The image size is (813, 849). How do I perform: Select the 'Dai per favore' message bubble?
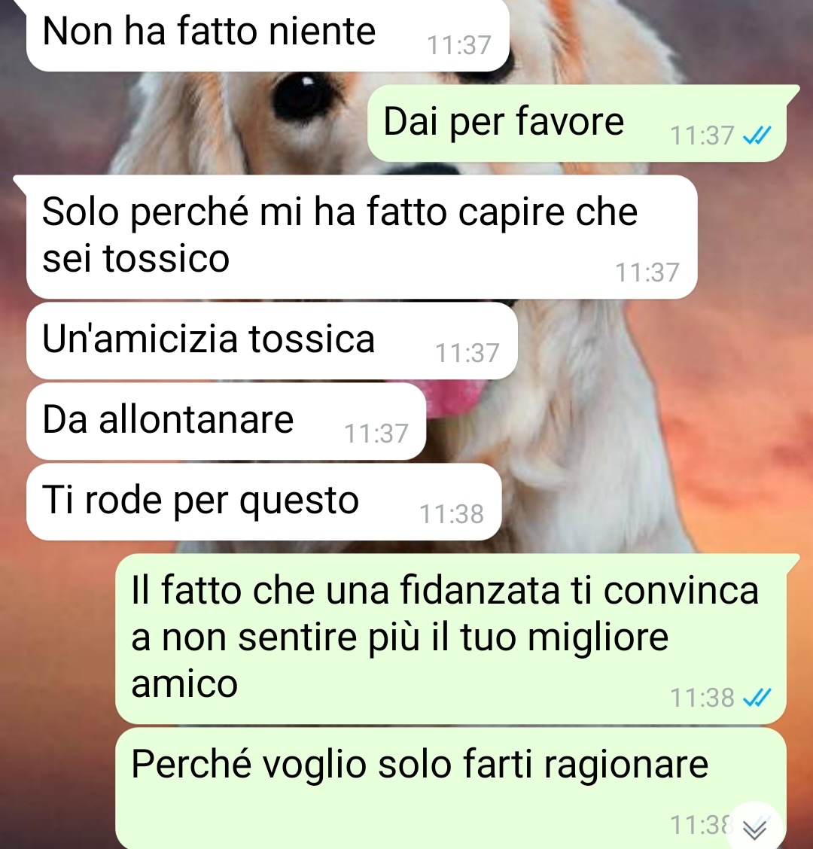pos(577,123)
